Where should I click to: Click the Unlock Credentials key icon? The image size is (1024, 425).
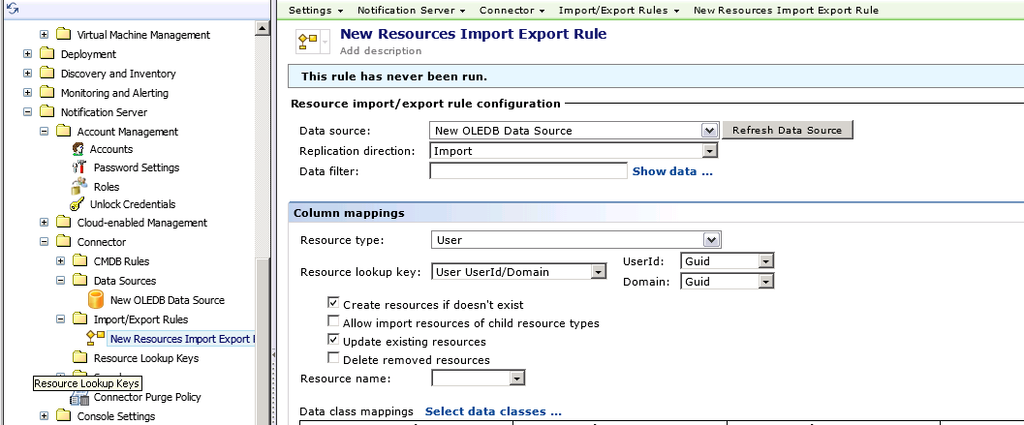click(x=78, y=204)
